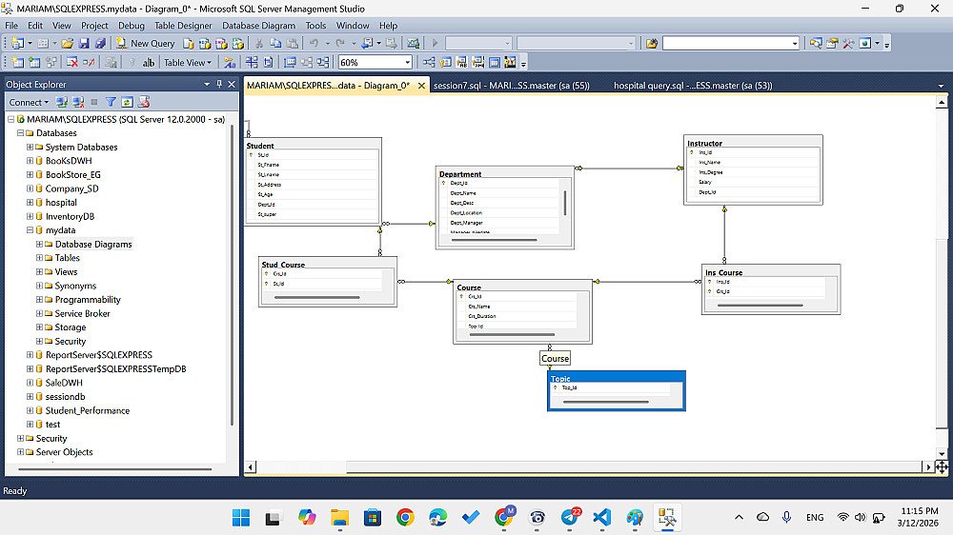Screen dimensions: 953x535
Task: Click the Delete Tables from Database icon
Action: [x=72, y=63]
